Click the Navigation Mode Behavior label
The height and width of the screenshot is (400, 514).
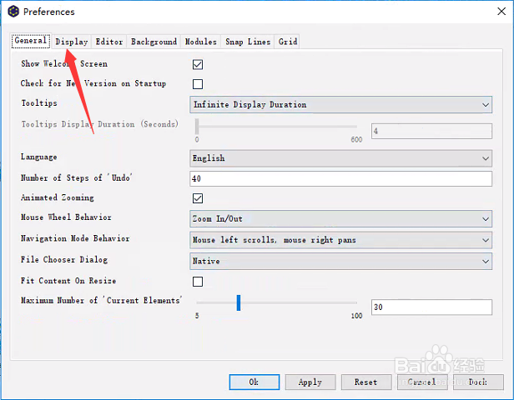[x=75, y=238]
